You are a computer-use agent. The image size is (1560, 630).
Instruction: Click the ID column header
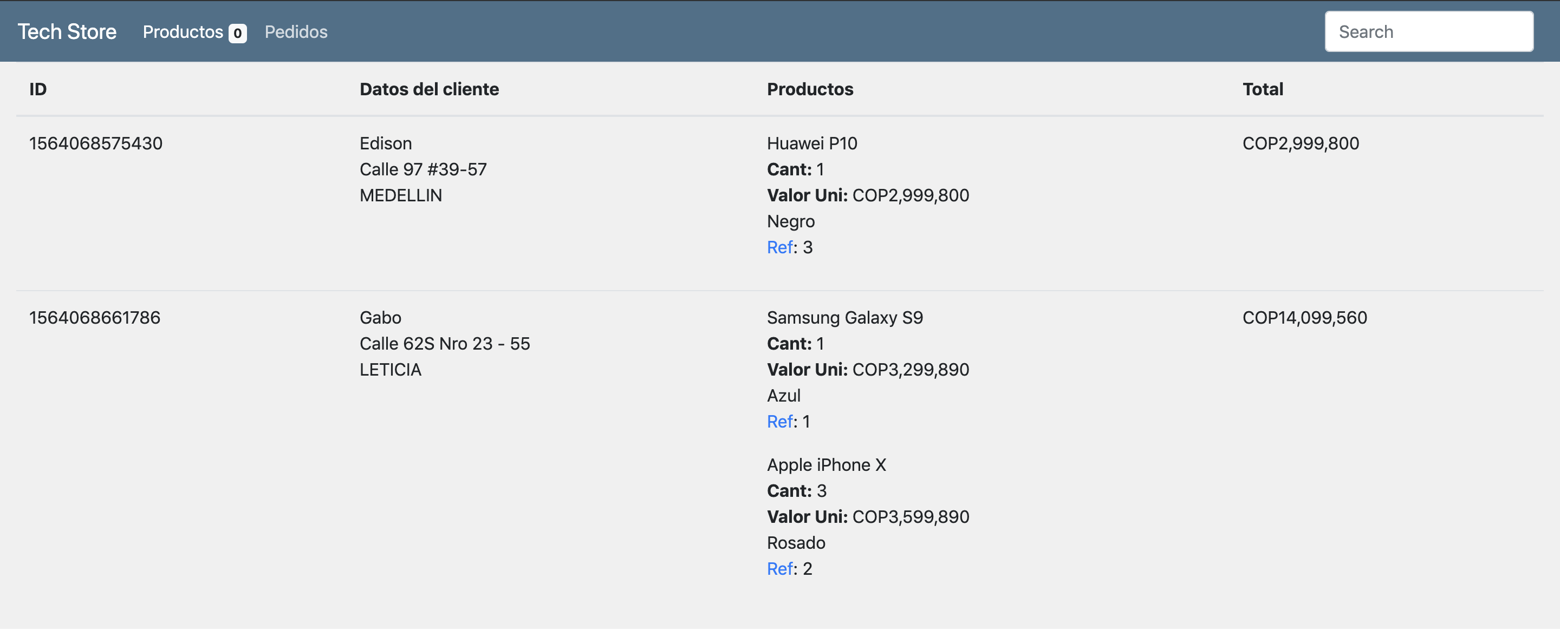point(37,89)
